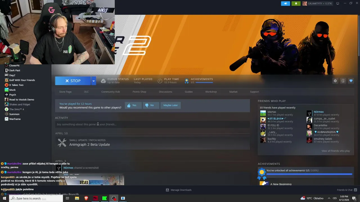
Task: Open friend zumpa_ze_sudet entry
Action: (323, 120)
